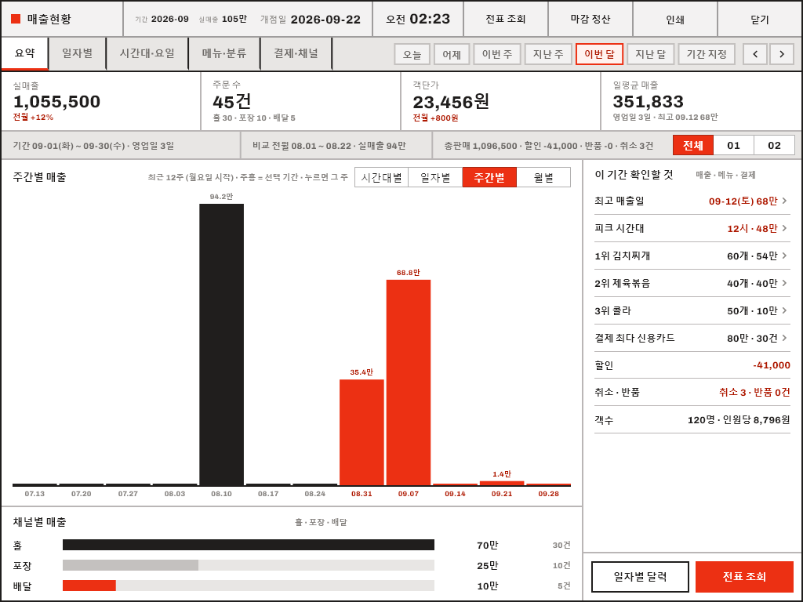Switch to the 일자별 tab

pos(78,53)
